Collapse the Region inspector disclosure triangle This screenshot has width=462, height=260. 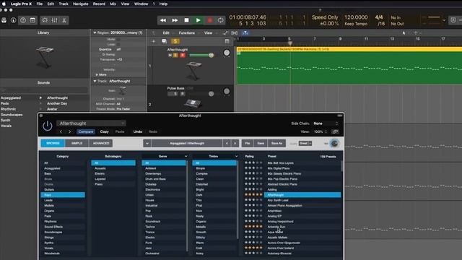tap(95, 32)
